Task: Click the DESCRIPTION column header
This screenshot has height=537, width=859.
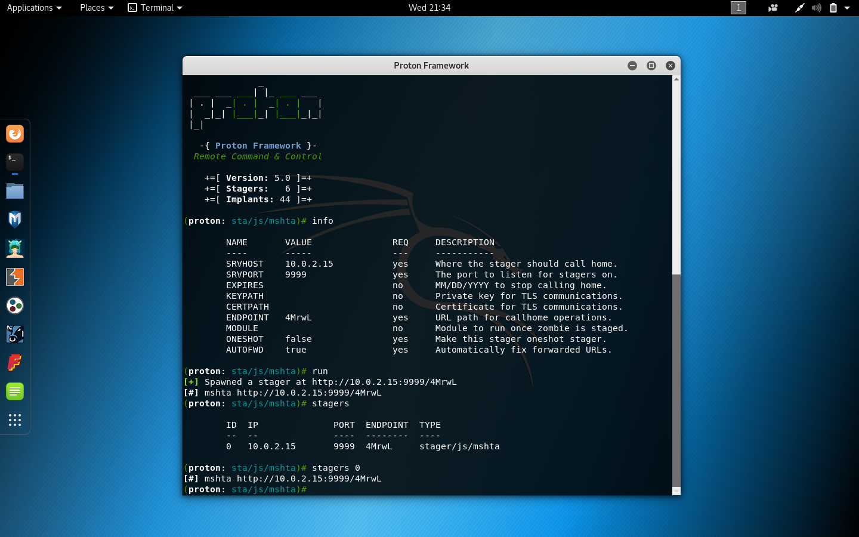Action: [465, 242]
